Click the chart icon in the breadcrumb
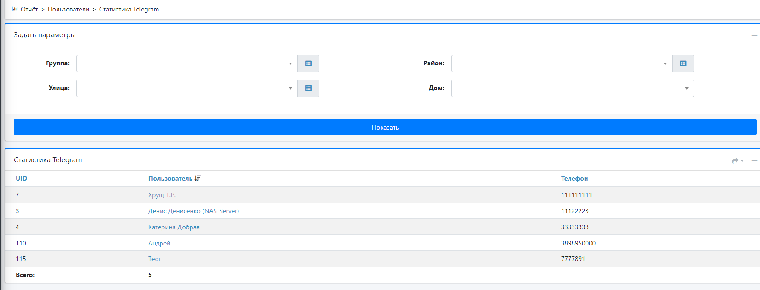Image resolution: width=760 pixels, height=290 pixels. (x=15, y=9)
